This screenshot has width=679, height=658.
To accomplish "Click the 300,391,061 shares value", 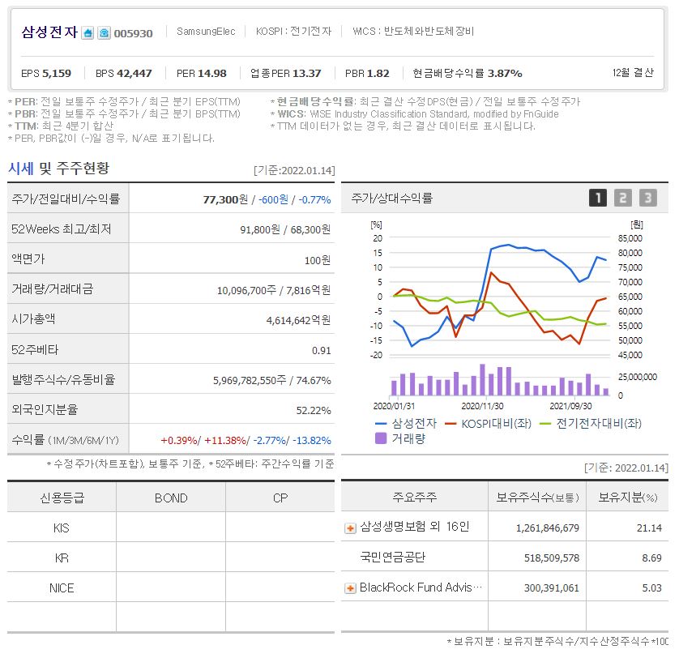I will click(552, 588).
